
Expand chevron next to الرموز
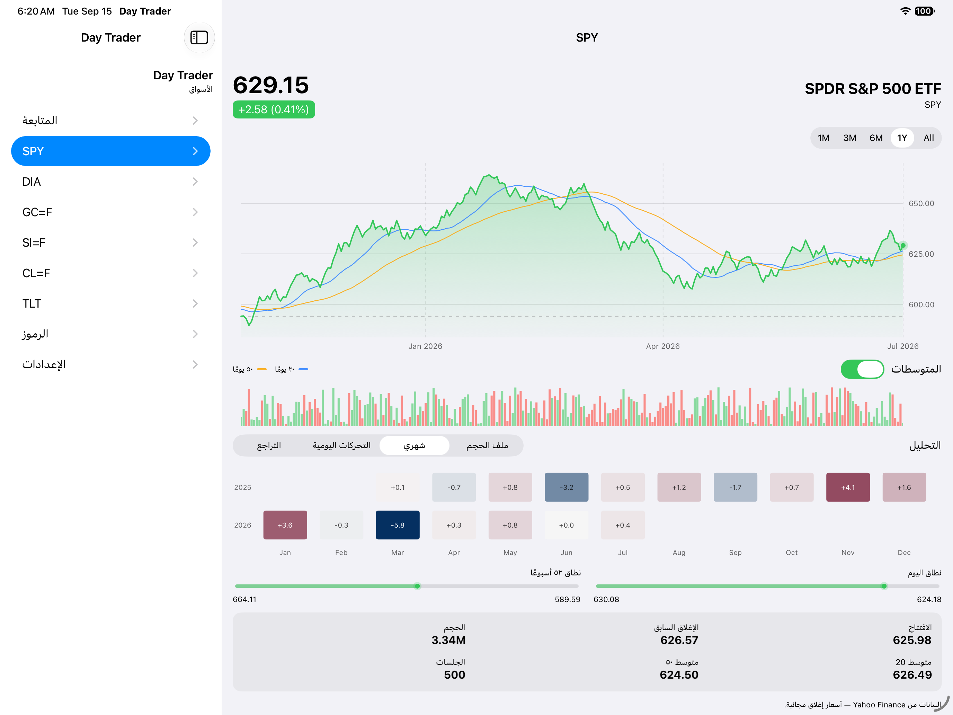click(195, 334)
